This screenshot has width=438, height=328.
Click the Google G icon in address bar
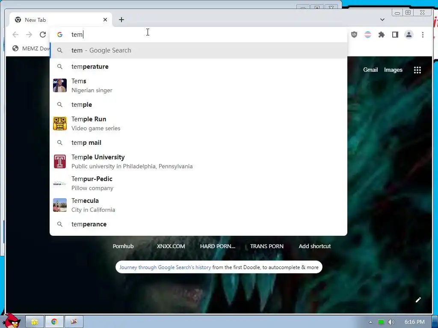pos(59,35)
